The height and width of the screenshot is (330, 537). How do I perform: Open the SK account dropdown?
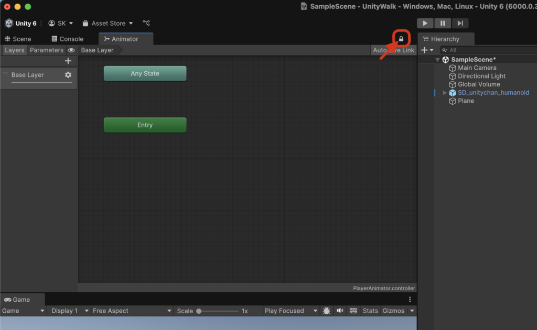click(61, 23)
